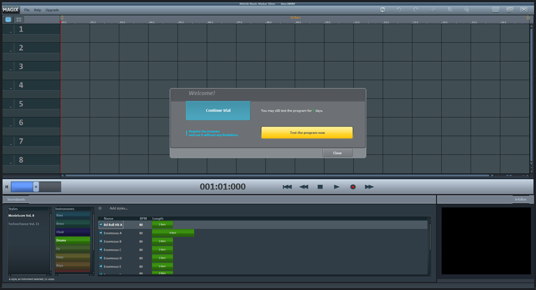This screenshot has height=290, width=536.
Task: Select the Fx instrument
Action: (72, 249)
